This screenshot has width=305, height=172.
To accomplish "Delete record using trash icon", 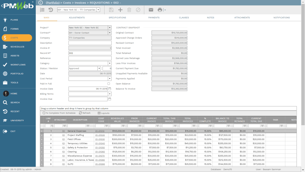I will (129, 10).
